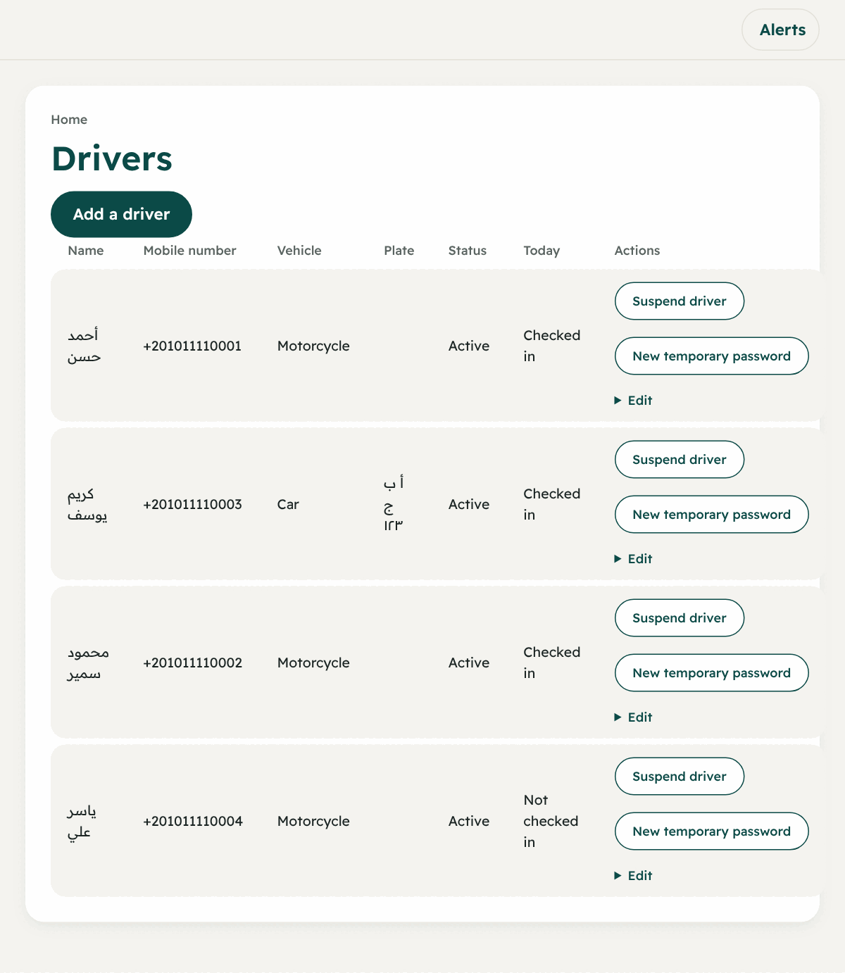Issue new temporary password for +201011110001
Screen dimensions: 845x973
point(712,356)
